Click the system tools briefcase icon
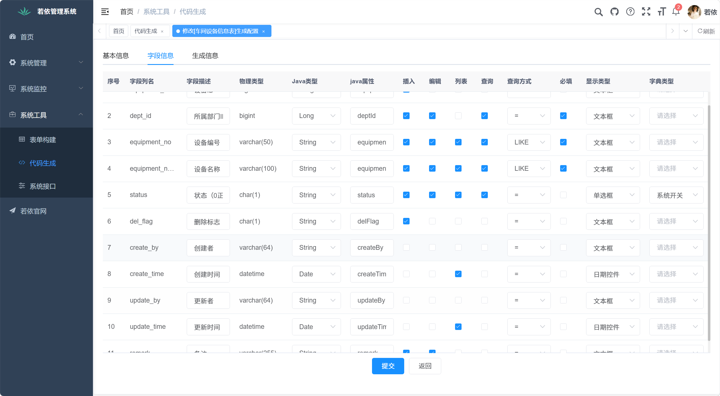This screenshot has height=396, width=720. tap(12, 115)
